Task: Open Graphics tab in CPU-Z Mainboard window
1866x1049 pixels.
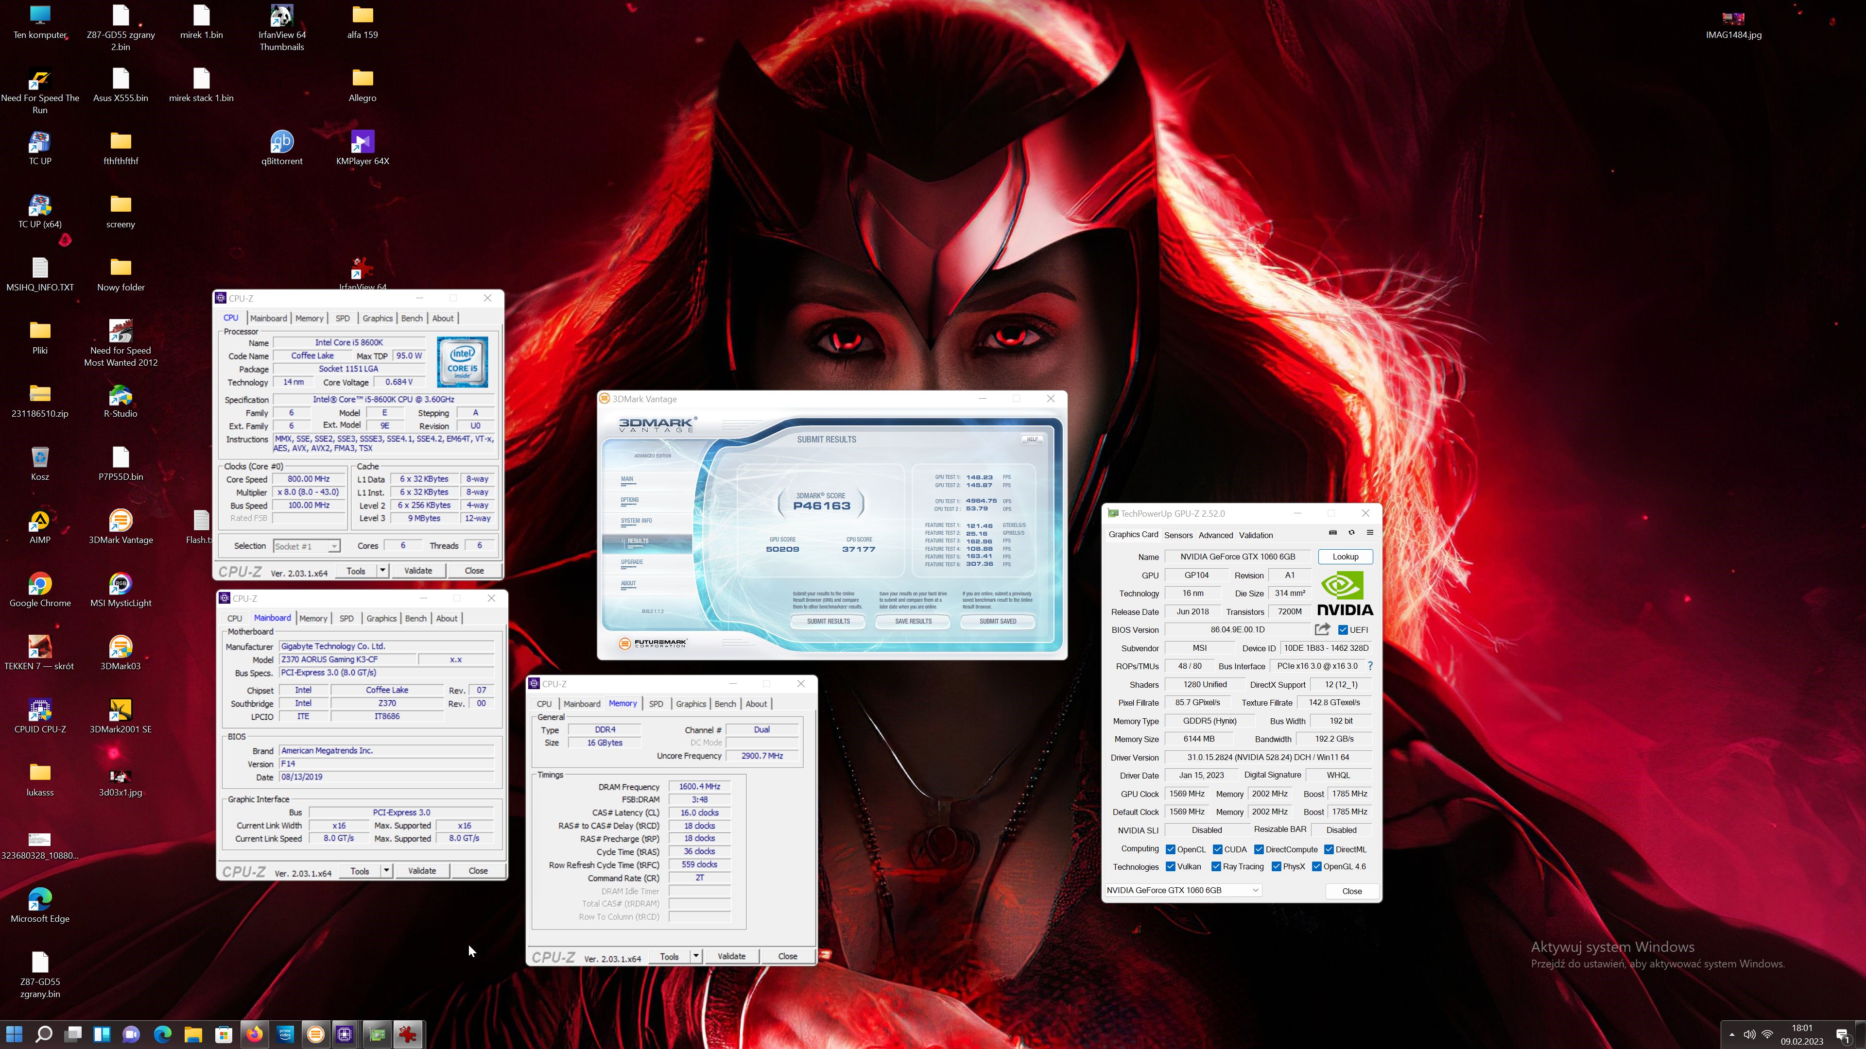Action: point(381,618)
